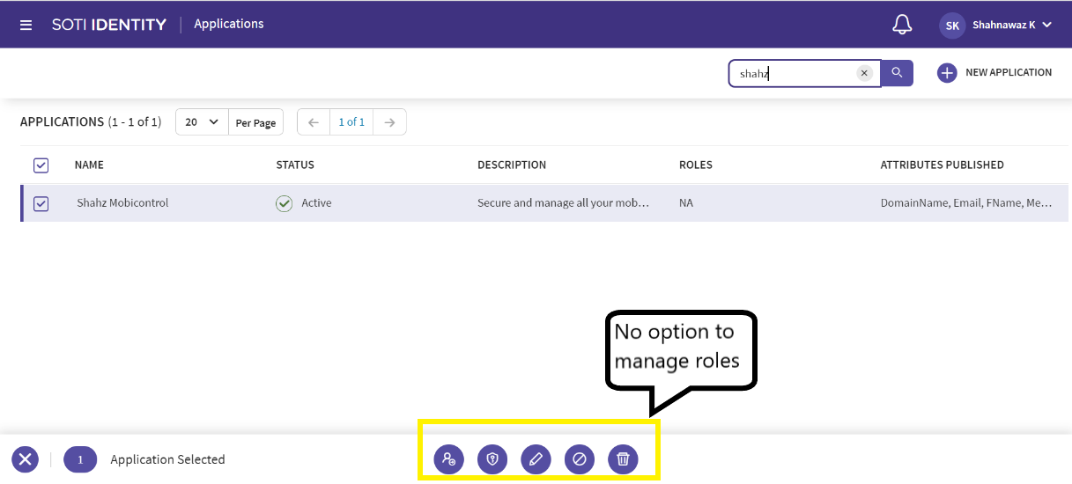1072x484 pixels.
Task: Open the notifications bell
Action: point(902,25)
